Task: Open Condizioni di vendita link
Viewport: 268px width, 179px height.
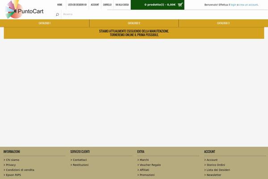Action: [20, 170]
